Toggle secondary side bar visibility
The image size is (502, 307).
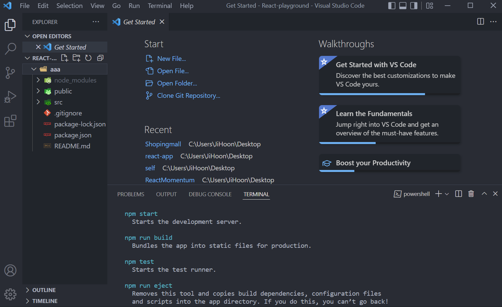(x=414, y=6)
